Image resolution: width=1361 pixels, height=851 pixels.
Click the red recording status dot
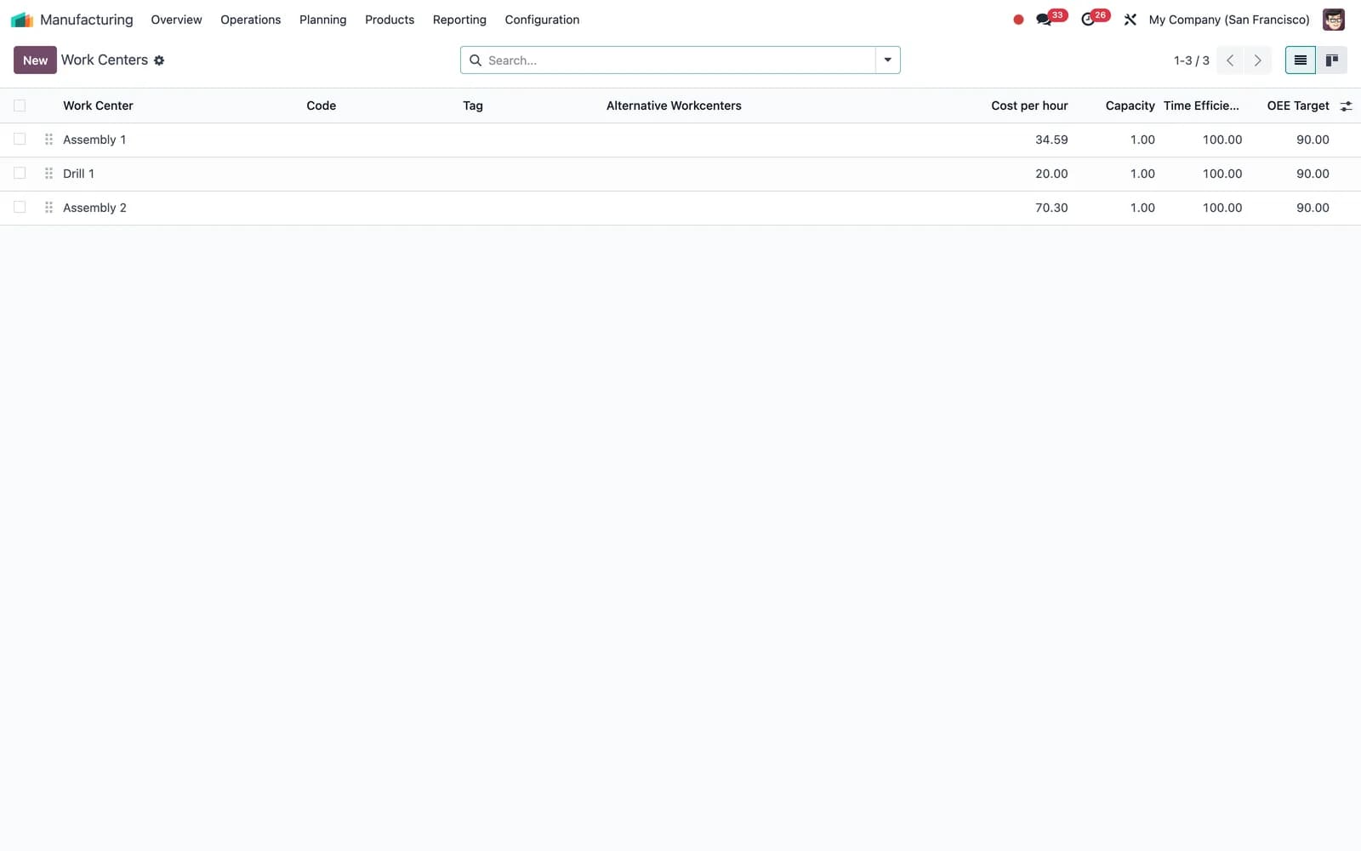[1018, 20]
